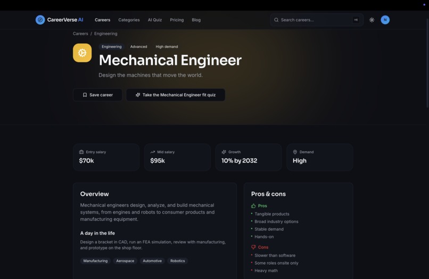Viewport: 429px width, 279px height.
Task: Click the Entry salary briefcase icon
Action: pos(81,152)
